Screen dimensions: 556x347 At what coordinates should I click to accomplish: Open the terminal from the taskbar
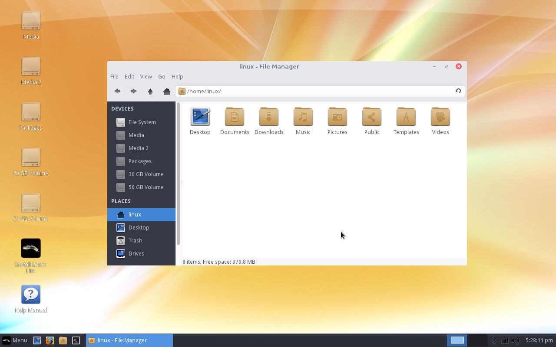76,340
